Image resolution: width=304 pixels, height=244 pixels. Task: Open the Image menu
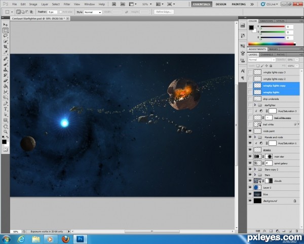(33, 4)
